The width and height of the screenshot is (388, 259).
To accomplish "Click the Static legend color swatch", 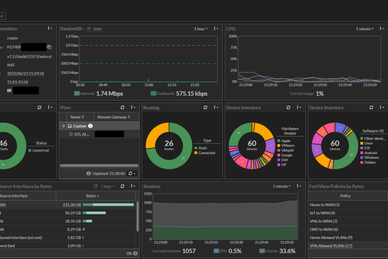I will click(196, 148).
